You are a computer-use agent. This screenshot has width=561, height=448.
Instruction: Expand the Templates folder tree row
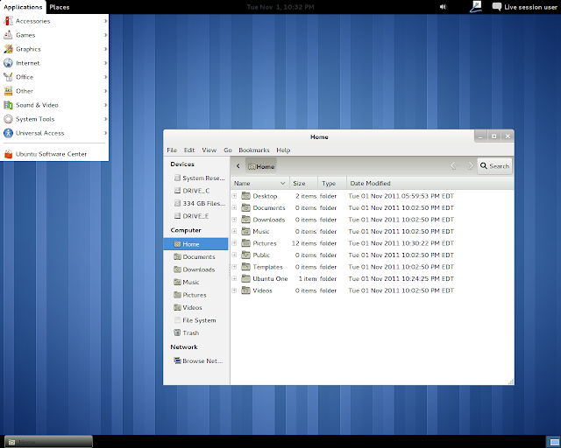tap(234, 267)
